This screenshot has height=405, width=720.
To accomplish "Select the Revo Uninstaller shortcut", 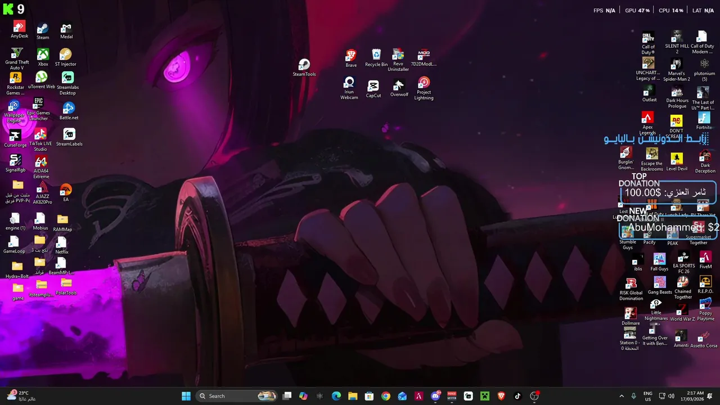I will tap(398, 60).
